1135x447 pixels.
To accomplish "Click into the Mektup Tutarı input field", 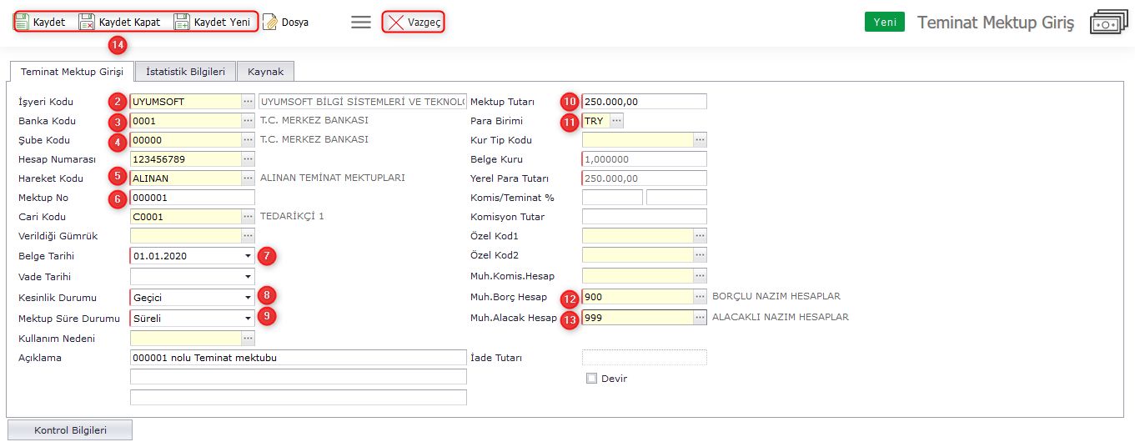I will coord(644,102).
